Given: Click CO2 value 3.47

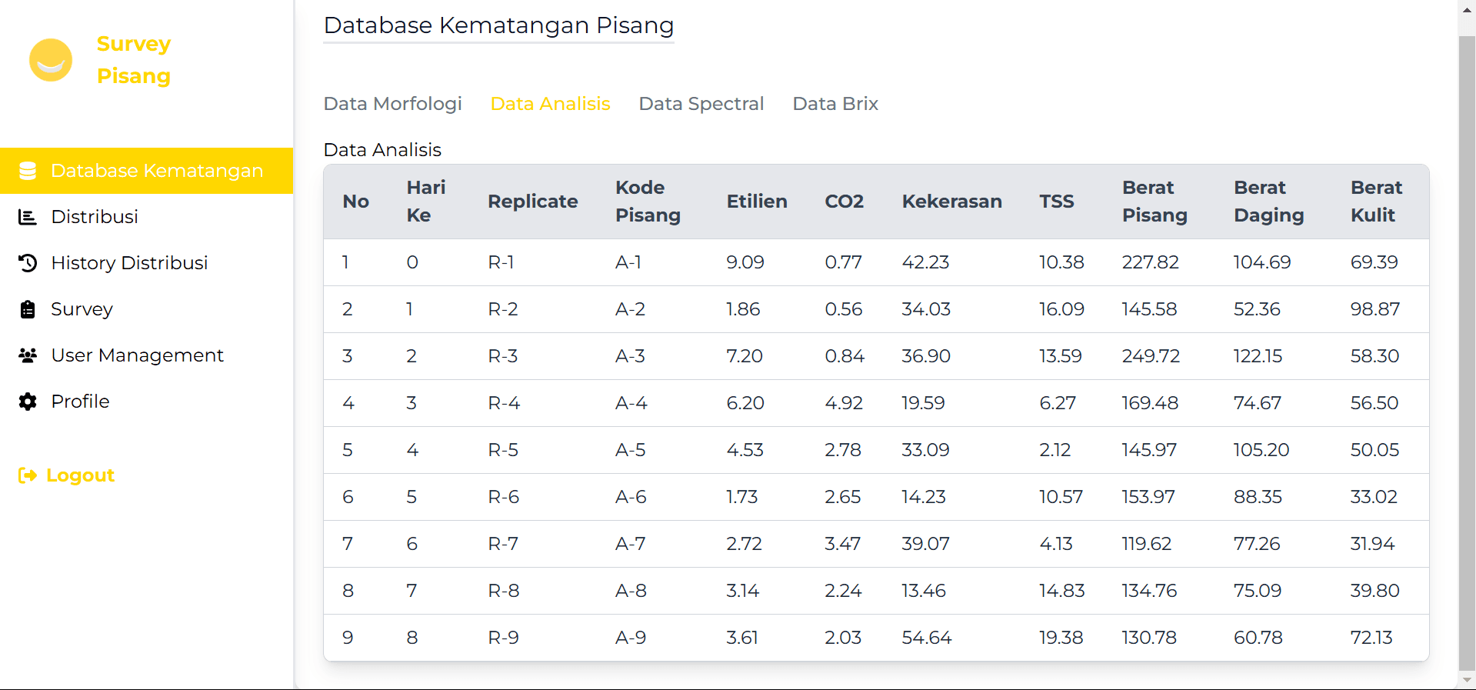Looking at the screenshot, I should pyautogui.click(x=842, y=544).
